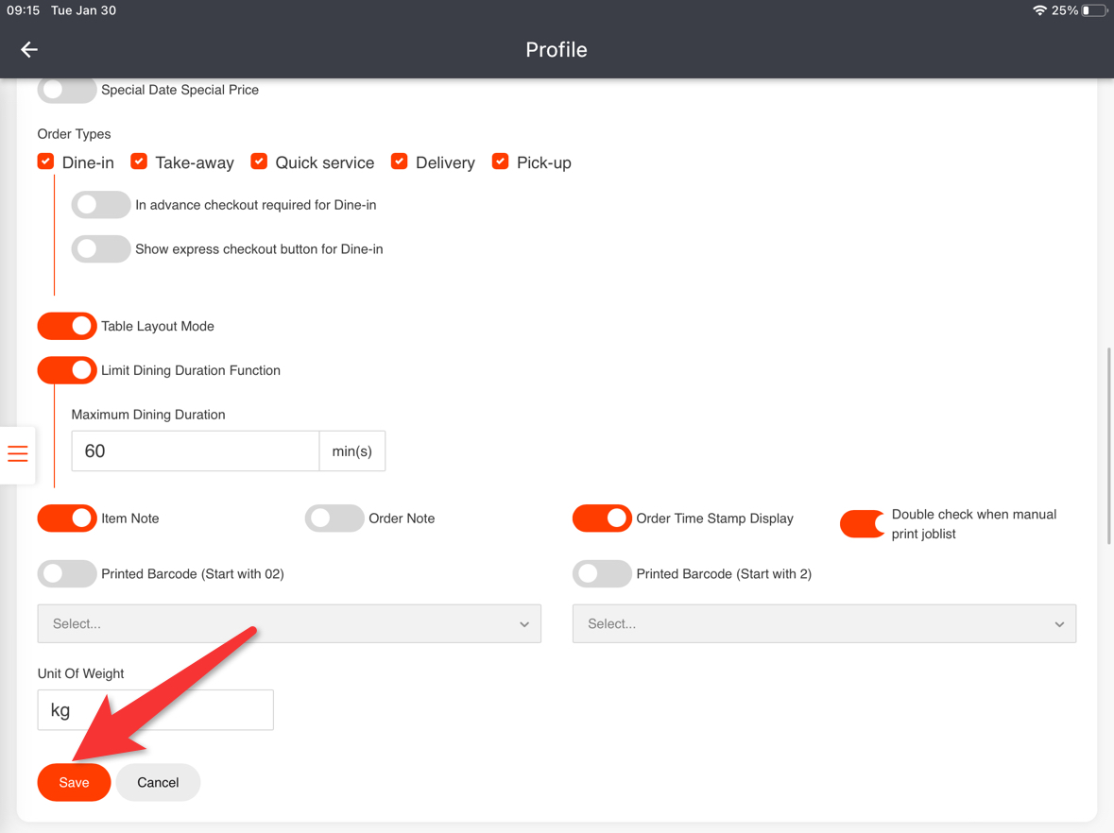The image size is (1114, 833).
Task: Enable the Order Note switch
Action: 334,518
